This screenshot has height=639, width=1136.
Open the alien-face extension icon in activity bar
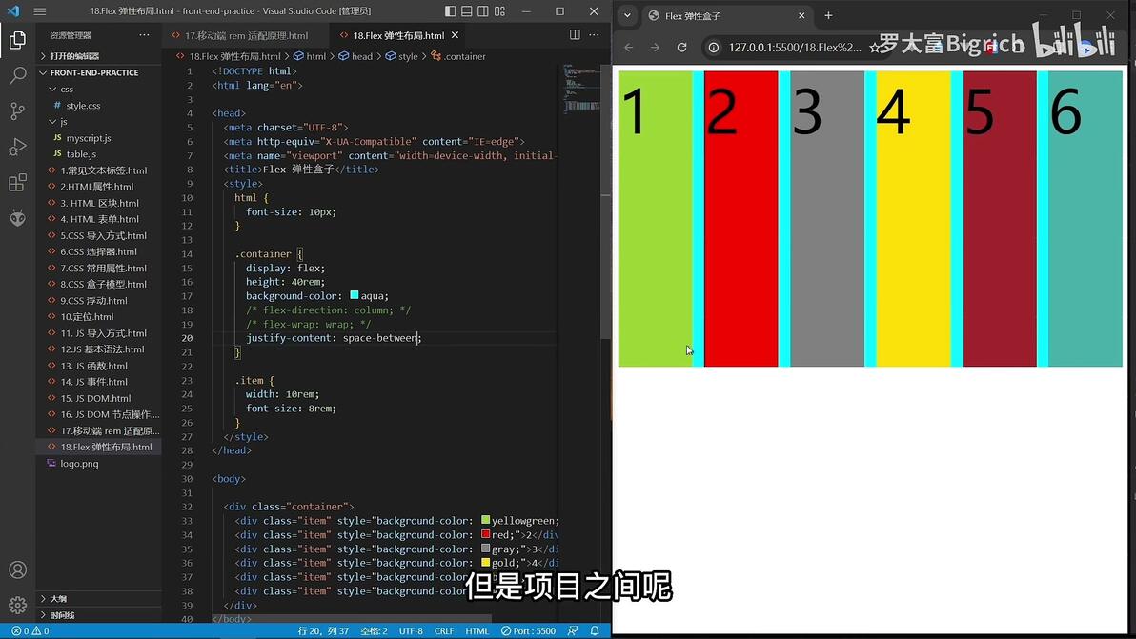[x=17, y=217]
